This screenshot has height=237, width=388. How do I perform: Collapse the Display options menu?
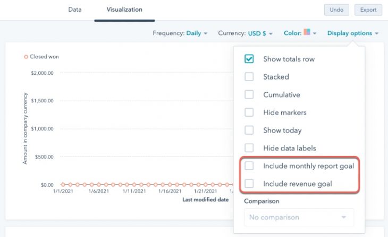click(x=353, y=33)
